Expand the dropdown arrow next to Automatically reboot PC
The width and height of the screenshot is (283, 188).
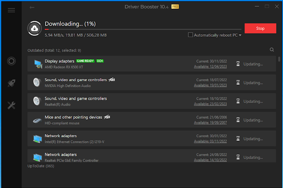coord(240,35)
